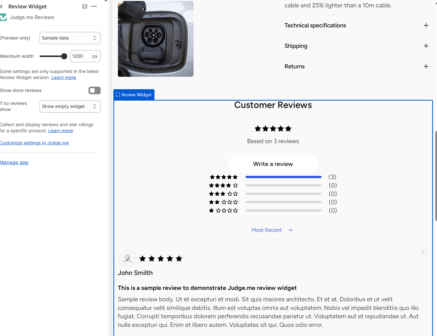Open the three-dot options menu

(94, 6)
